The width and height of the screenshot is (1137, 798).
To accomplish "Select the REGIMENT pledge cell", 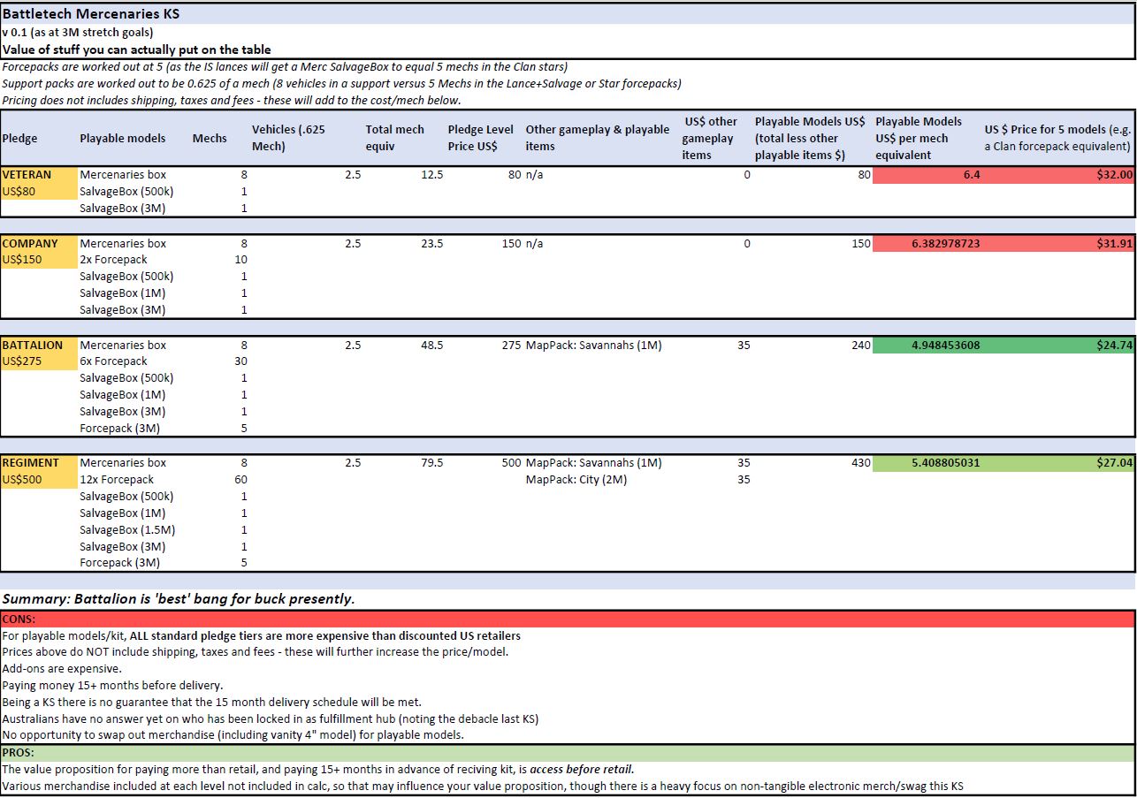I will (x=31, y=462).
